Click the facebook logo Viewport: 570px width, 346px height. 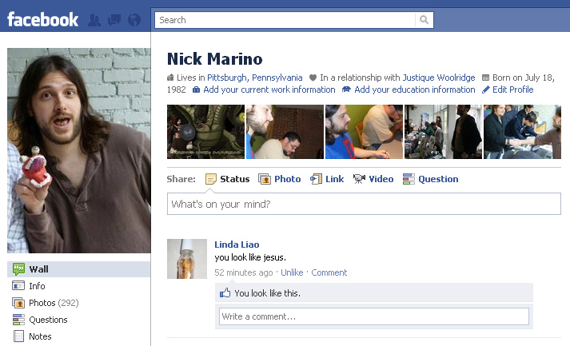pos(42,20)
